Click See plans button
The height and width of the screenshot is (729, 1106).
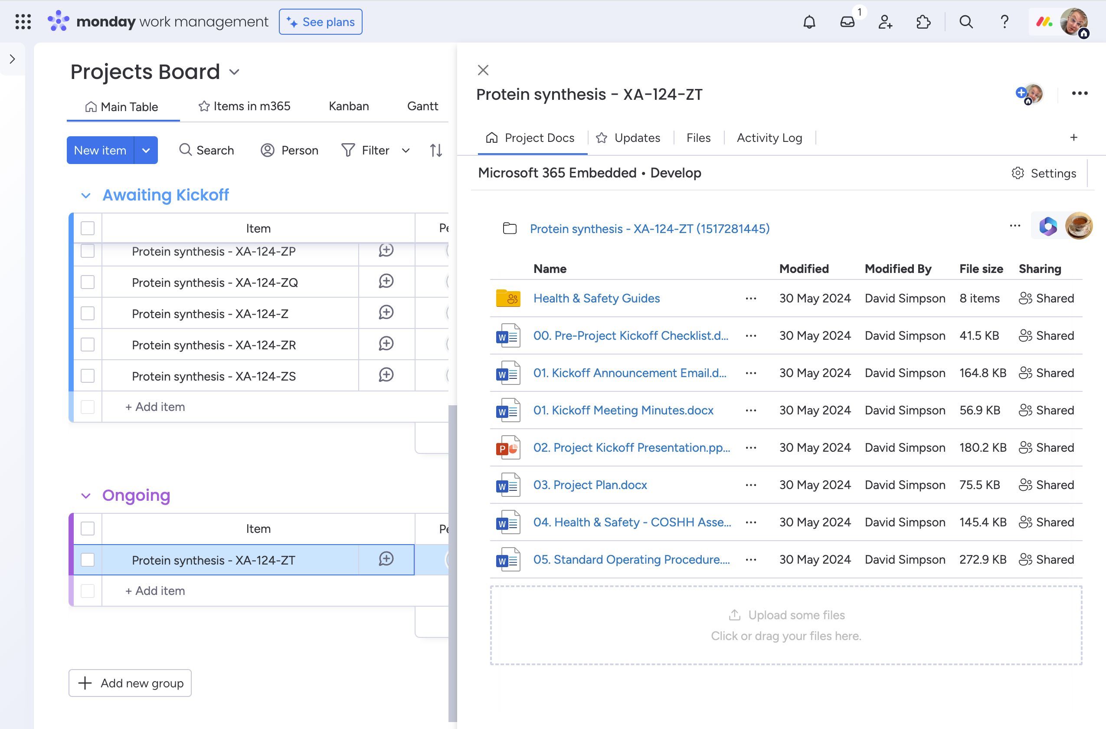tap(321, 22)
